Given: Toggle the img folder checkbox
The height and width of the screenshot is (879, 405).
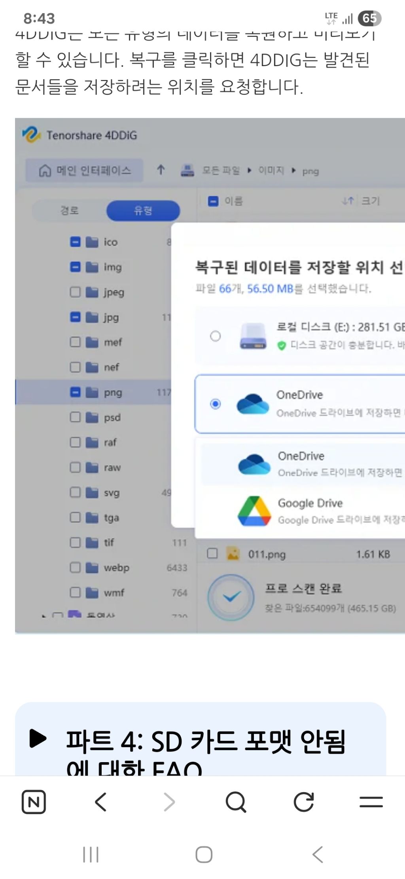Looking at the screenshot, I should tap(75, 267).
